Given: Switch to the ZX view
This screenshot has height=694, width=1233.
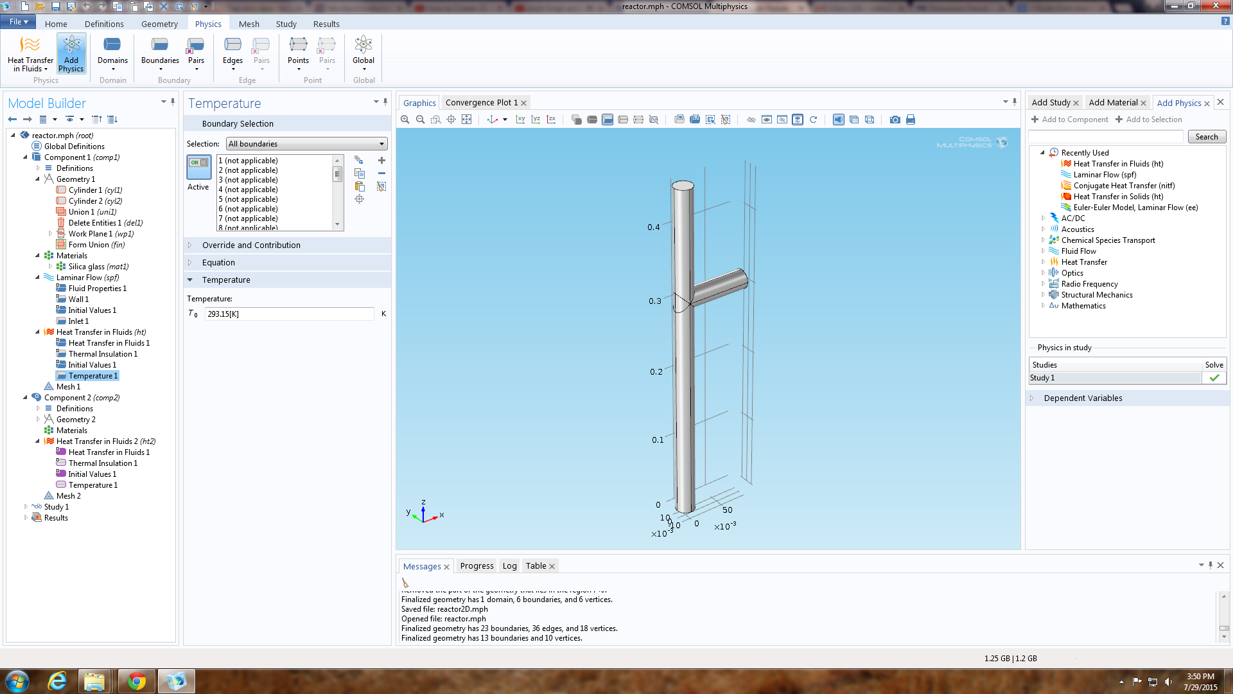Looking at the screenshot, I should pos(551,120).
